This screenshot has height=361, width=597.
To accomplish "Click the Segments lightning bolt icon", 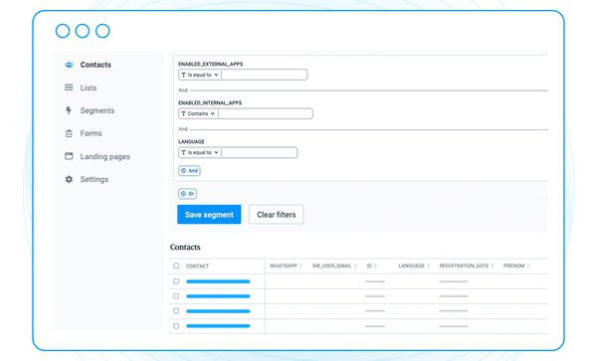I will point(69,110).
